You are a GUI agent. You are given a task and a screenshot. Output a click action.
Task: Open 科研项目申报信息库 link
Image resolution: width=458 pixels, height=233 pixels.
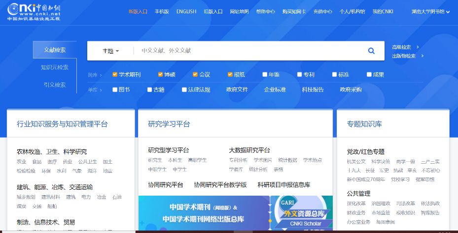click(284, 185)
